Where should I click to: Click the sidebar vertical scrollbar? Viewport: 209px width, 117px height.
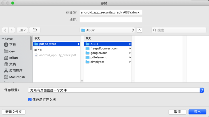tap(31, 43)
